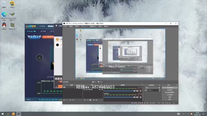Screen dimensions: 207x116
Task: Click the mixer panel vertical scrollbar
Action: point(143,94)
